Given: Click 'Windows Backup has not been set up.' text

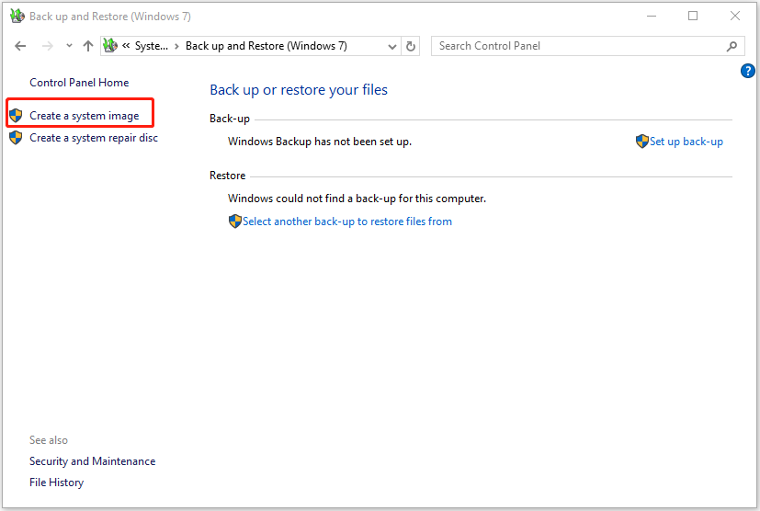Looking at the screenshot, I should pos(320,142).
